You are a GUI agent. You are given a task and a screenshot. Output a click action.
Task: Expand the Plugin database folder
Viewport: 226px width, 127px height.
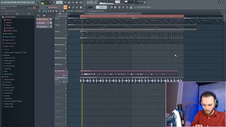click(9, 37)
